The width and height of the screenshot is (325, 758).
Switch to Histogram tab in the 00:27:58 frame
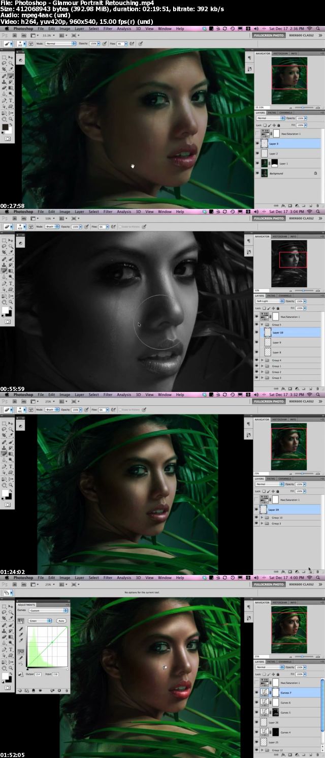tap(281, 53)
